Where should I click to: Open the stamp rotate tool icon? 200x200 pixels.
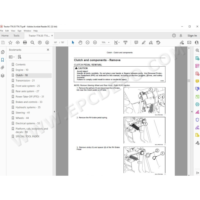158,43
